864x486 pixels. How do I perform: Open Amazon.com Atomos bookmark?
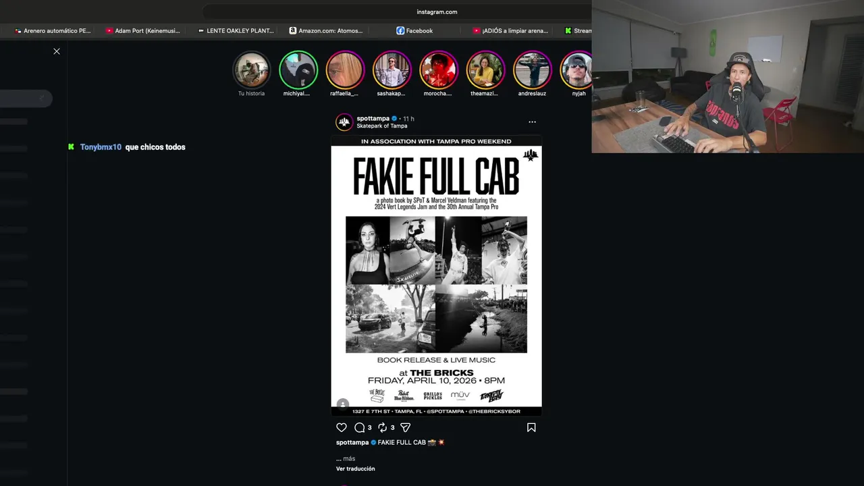point(326,30)
